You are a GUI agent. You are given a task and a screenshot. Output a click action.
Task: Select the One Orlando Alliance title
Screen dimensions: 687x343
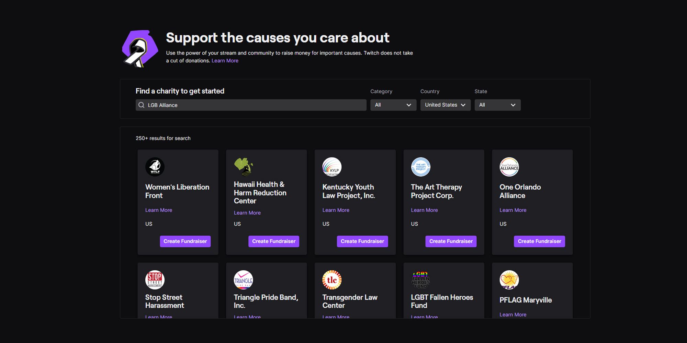(520, 191)
